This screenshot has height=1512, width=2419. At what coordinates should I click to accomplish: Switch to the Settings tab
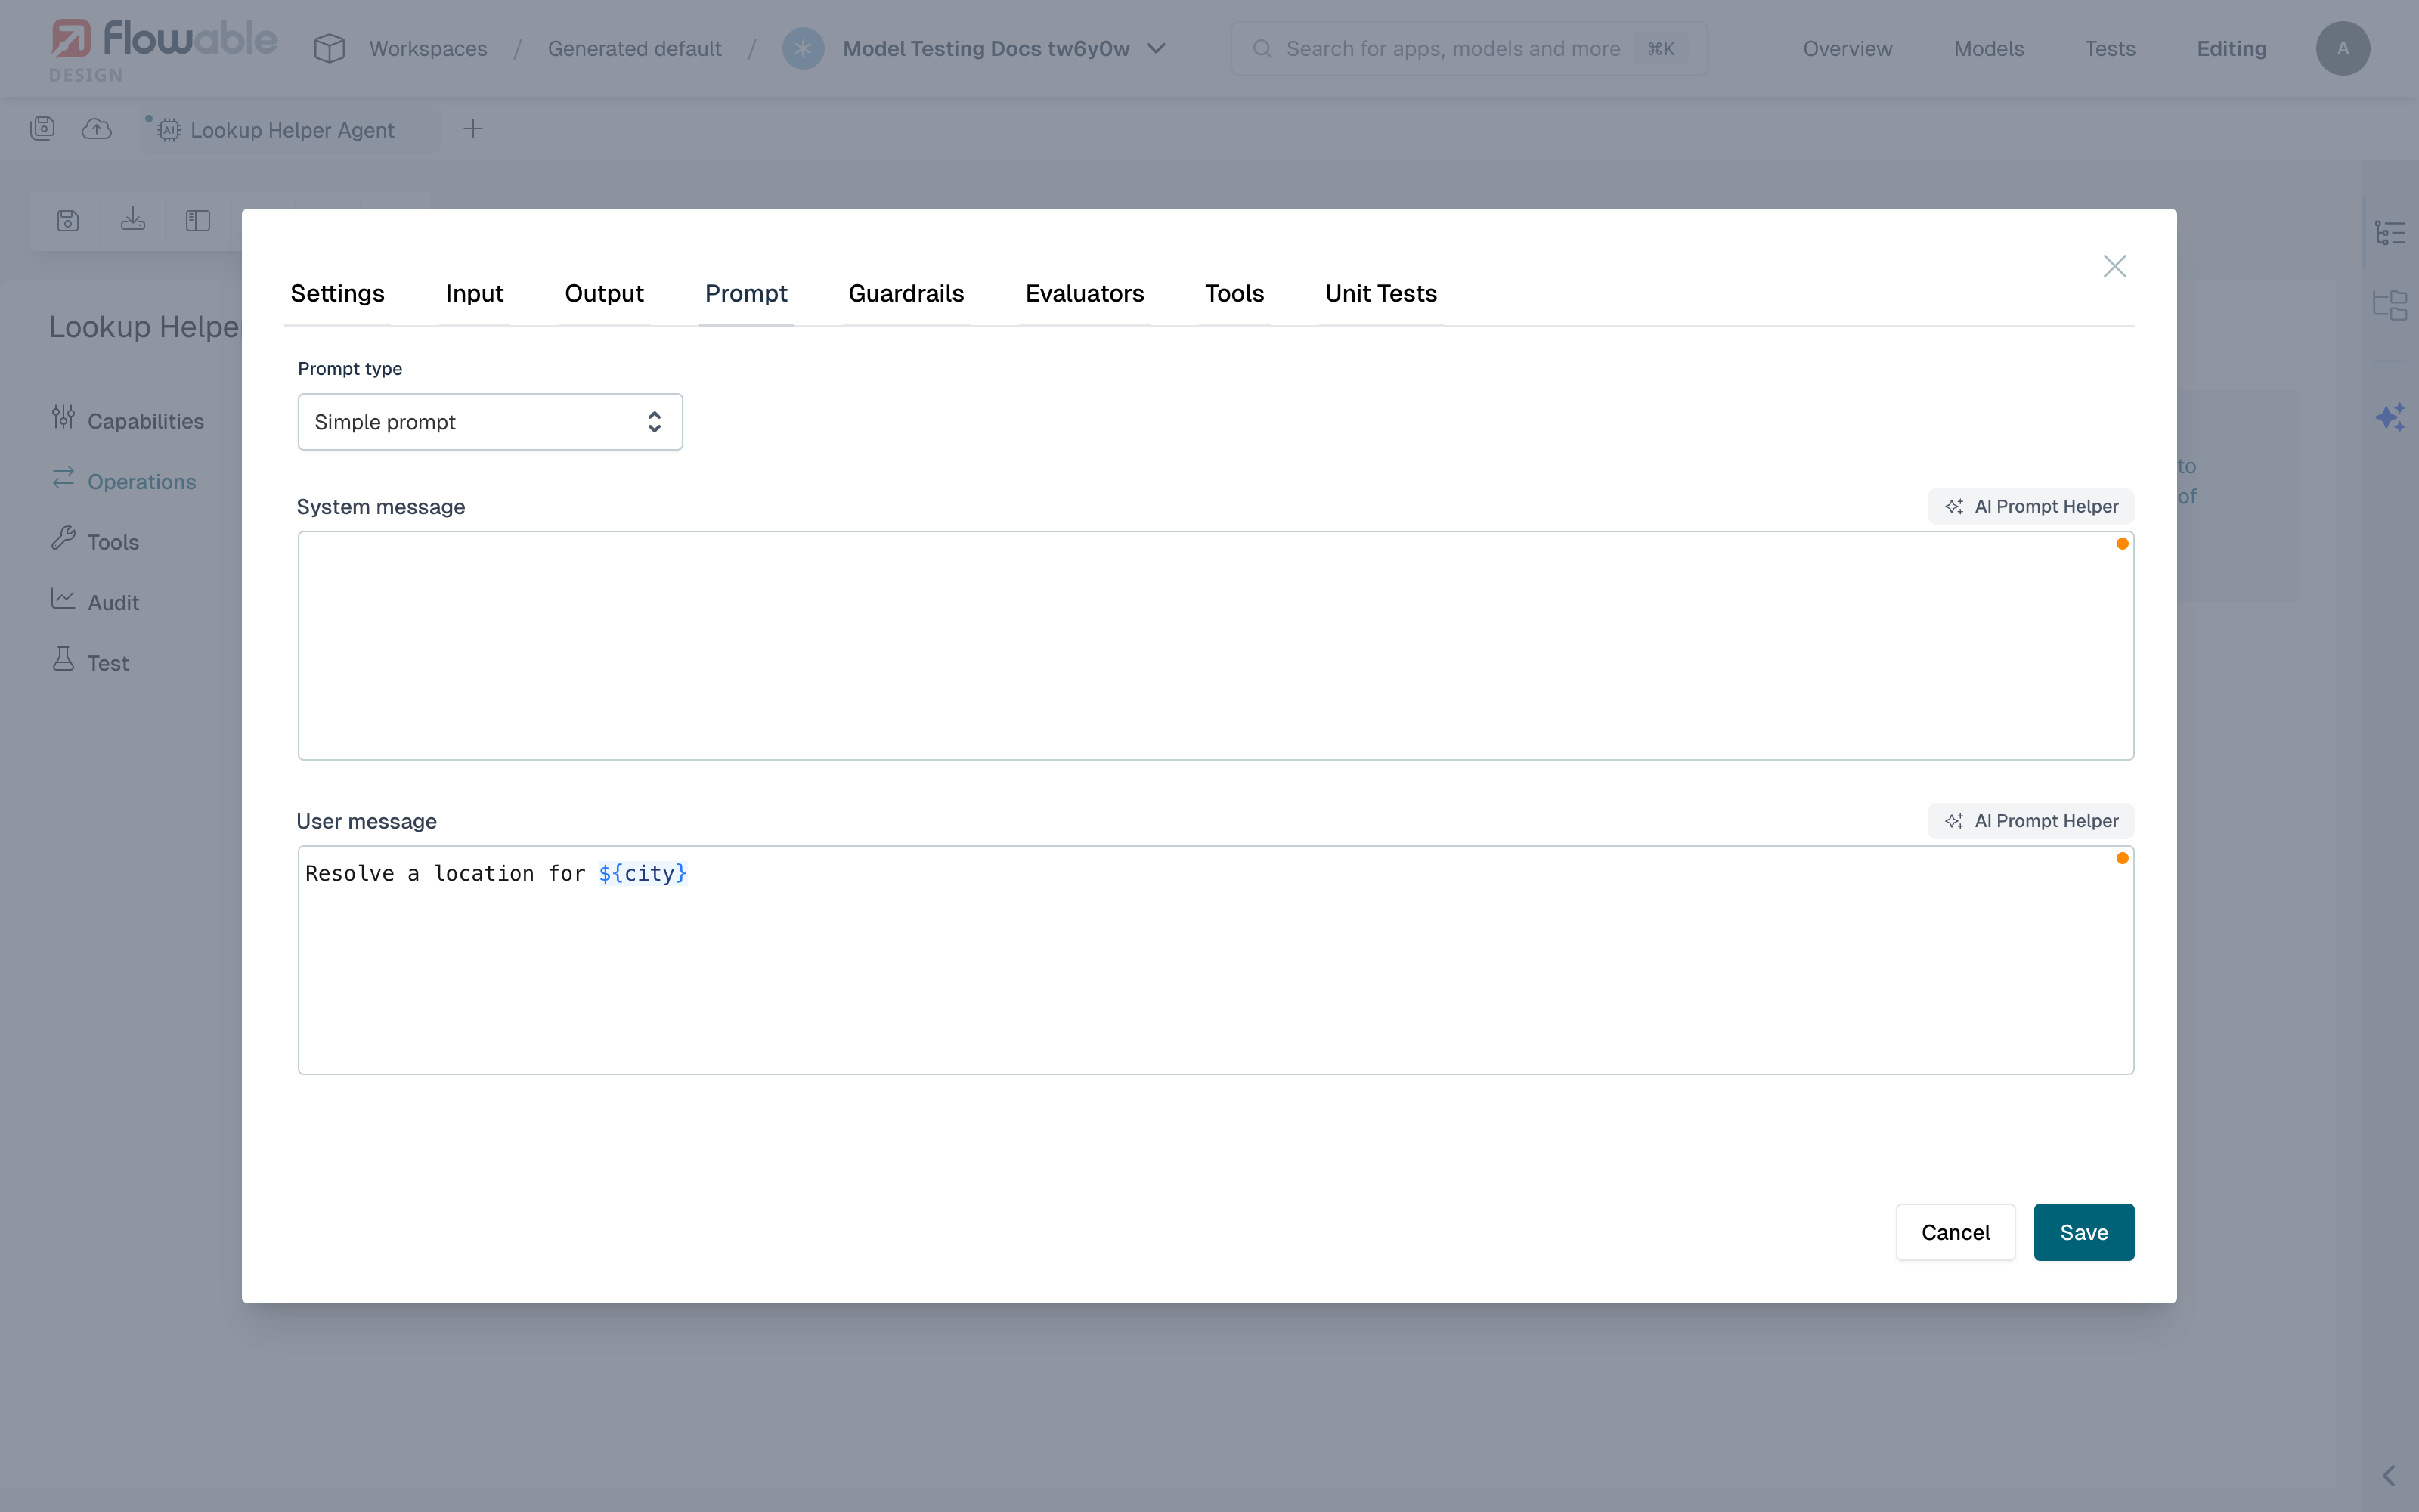[x=337, y=293]
